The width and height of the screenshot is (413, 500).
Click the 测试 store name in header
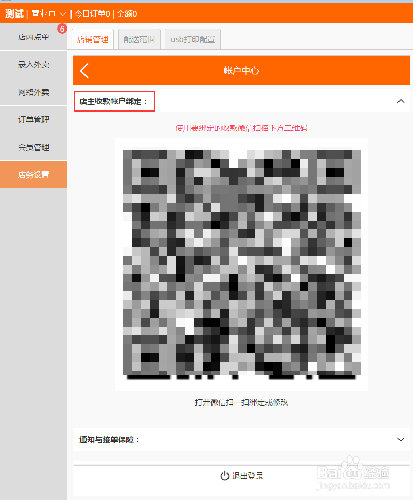(x=15, y=13)
